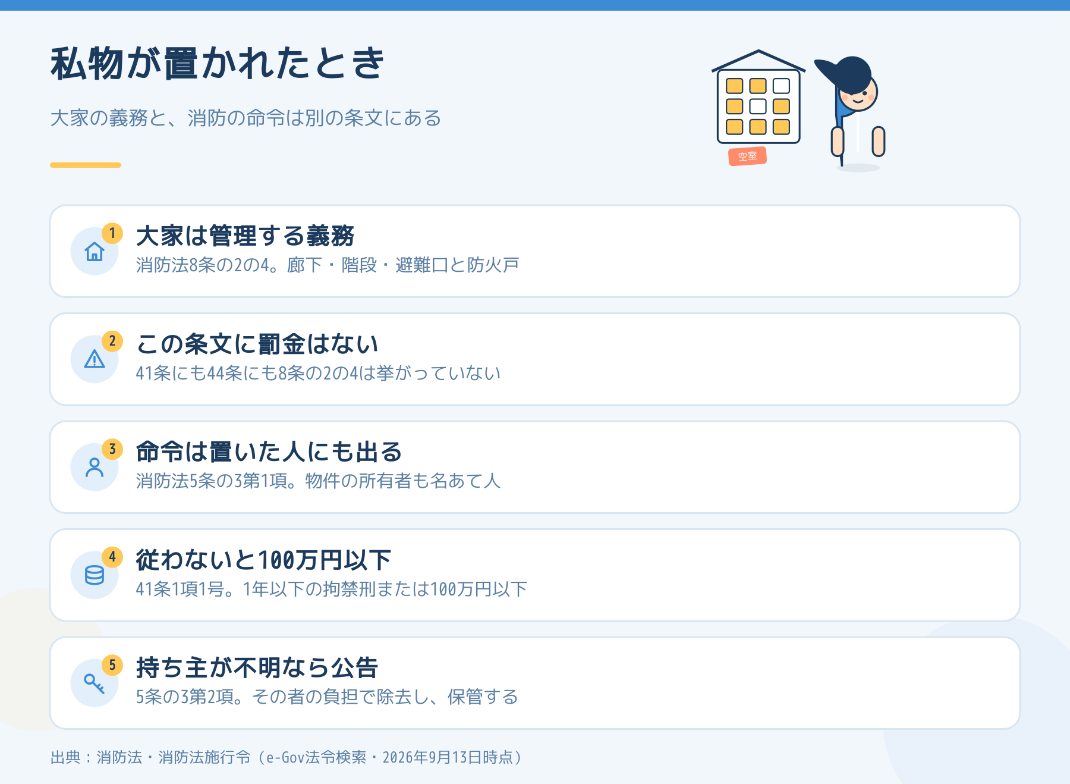This screenshot has width=1070, height=784.
Task: Click heading この条文に罰金はない
Action: 257,344
